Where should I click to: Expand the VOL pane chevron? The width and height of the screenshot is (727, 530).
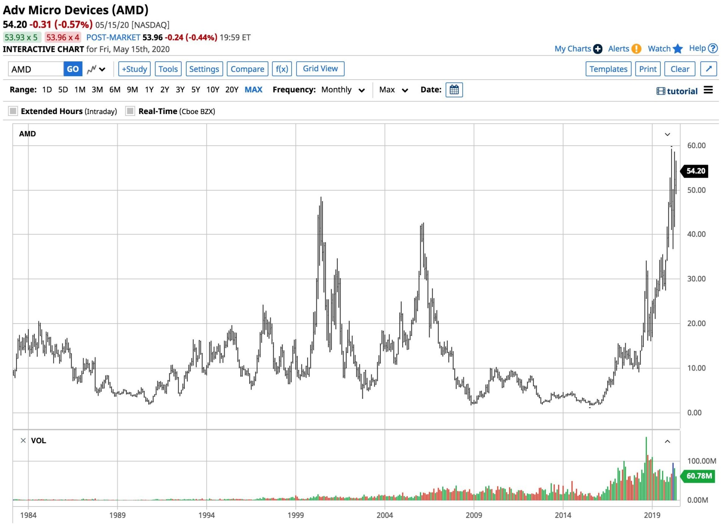[667, 442]
